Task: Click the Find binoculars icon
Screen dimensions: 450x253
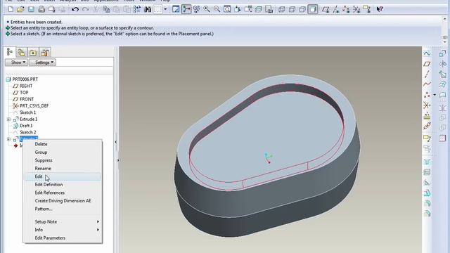Action: (148, 9)
